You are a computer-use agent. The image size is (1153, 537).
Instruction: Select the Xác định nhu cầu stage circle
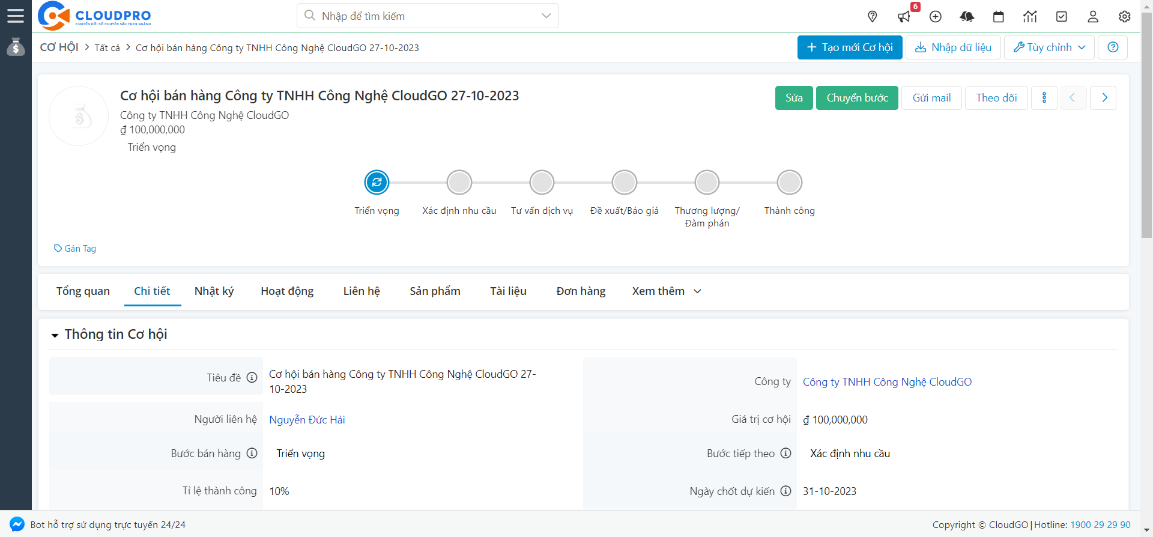[x=459, y=182]
